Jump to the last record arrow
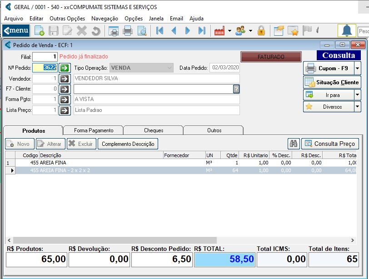The image size is (369, 279). (x=202, y=31)
